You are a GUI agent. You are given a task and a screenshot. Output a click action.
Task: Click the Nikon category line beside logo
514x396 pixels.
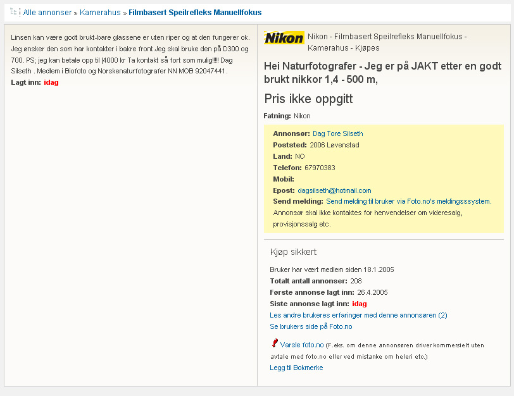click(387, 42)
